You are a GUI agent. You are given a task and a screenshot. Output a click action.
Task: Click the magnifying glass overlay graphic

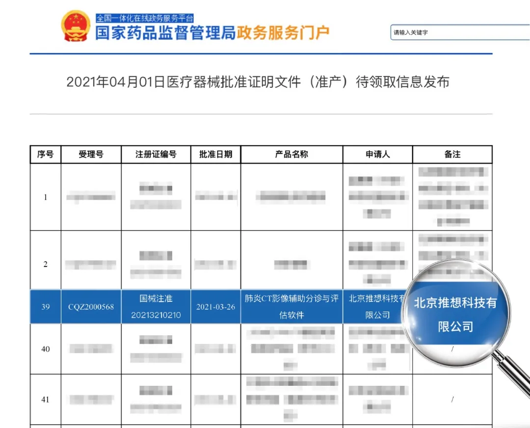[x=459, y=314]
